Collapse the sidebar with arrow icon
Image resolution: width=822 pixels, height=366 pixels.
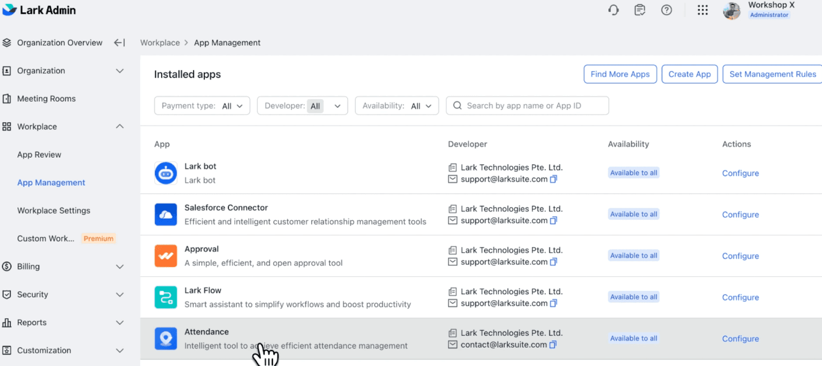(x=119, y=43)
